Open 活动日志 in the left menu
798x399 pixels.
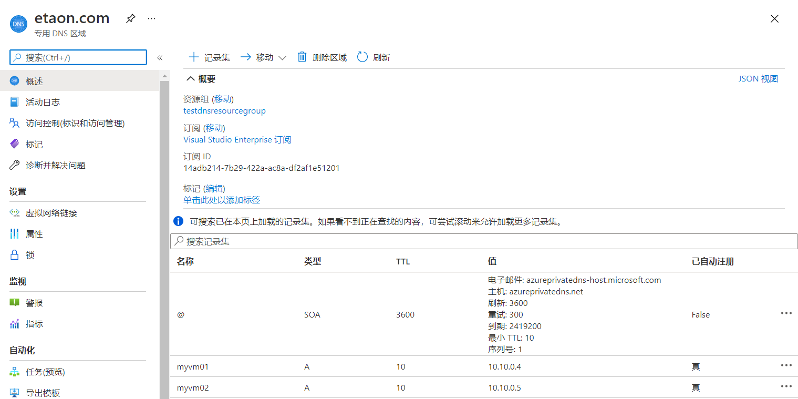(79, 102)
